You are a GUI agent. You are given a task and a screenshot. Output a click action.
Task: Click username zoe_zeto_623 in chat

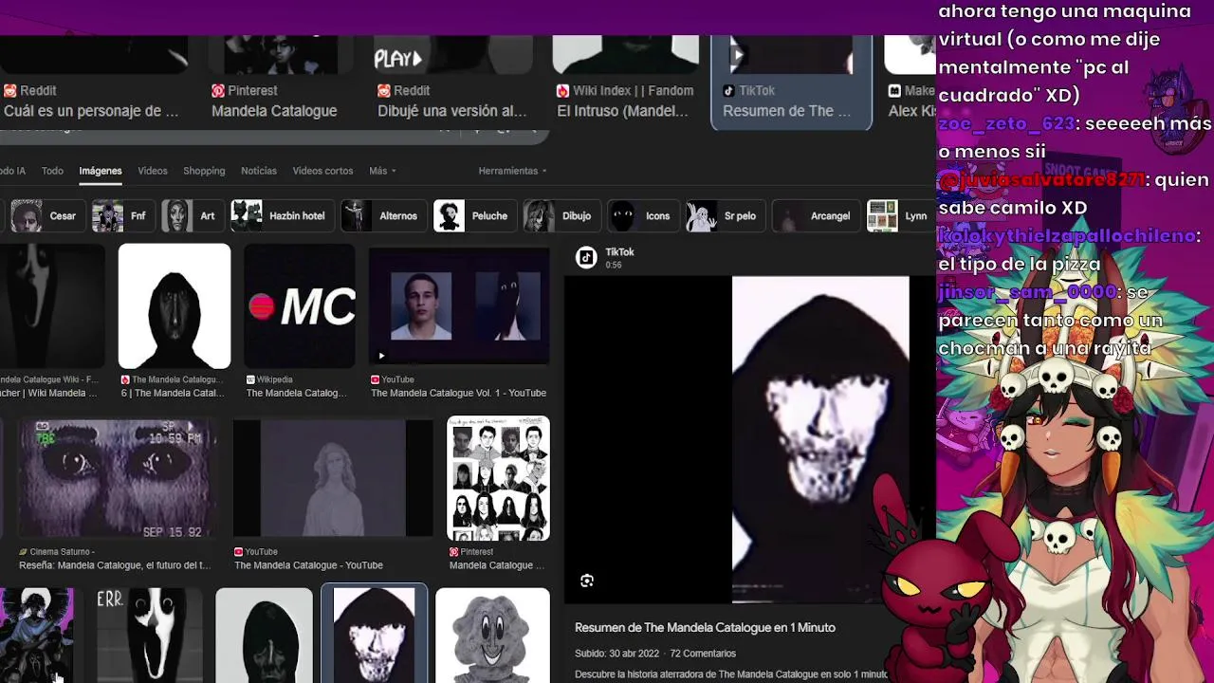(x=1006, y=124)
